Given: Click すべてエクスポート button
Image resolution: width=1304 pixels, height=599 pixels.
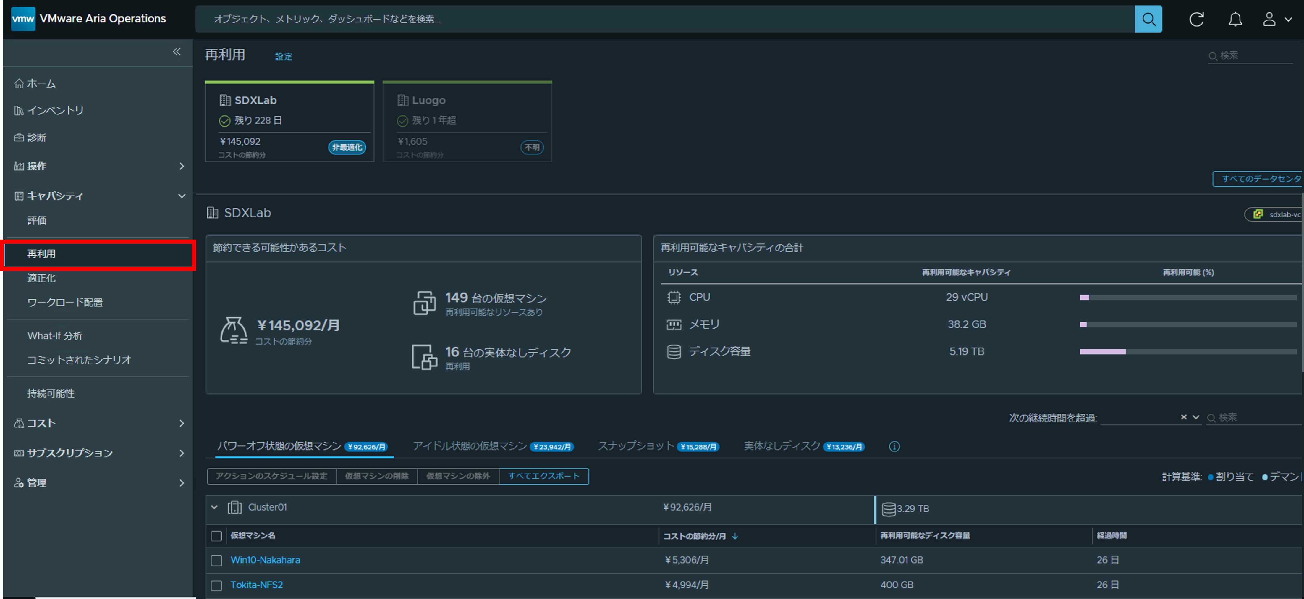Looking at the screenshot, I should click(544, 477).
